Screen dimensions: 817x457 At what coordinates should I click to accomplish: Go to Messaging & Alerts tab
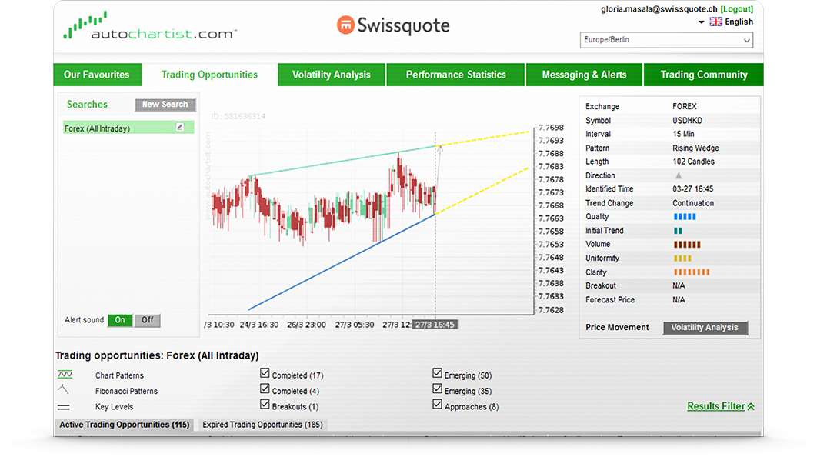584,75
